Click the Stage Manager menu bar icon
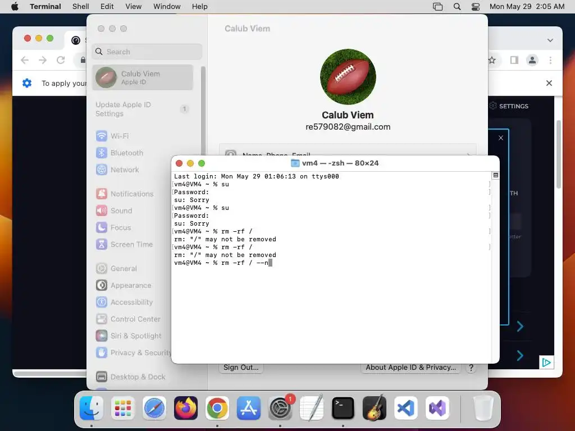Image resolution: width=575 pixels, height=431 pixels. coord(437,7)
